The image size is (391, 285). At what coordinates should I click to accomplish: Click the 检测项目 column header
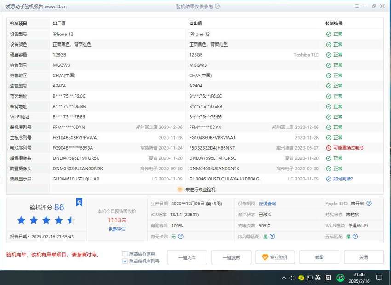18,23
